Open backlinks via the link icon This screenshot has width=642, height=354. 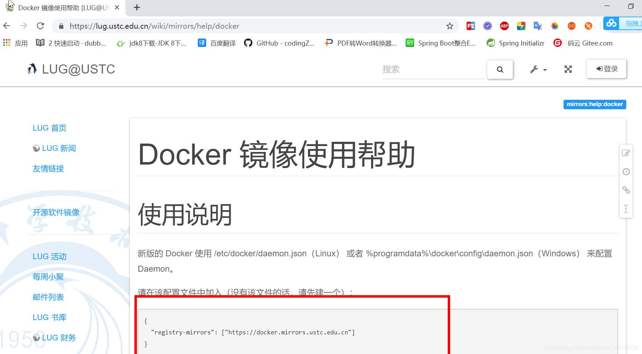pyautogui.click(x=626, y=190)
